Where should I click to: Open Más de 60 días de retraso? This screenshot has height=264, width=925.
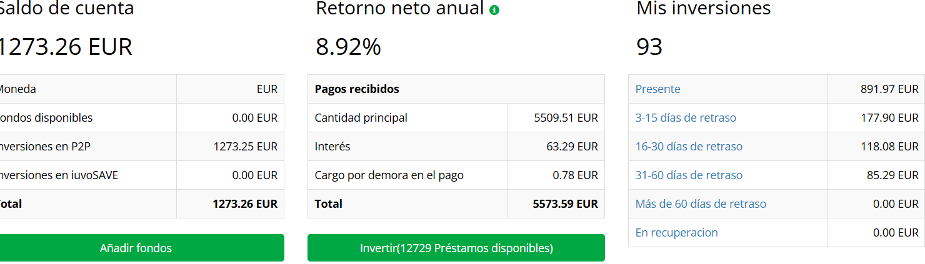[x=701, y=204]
